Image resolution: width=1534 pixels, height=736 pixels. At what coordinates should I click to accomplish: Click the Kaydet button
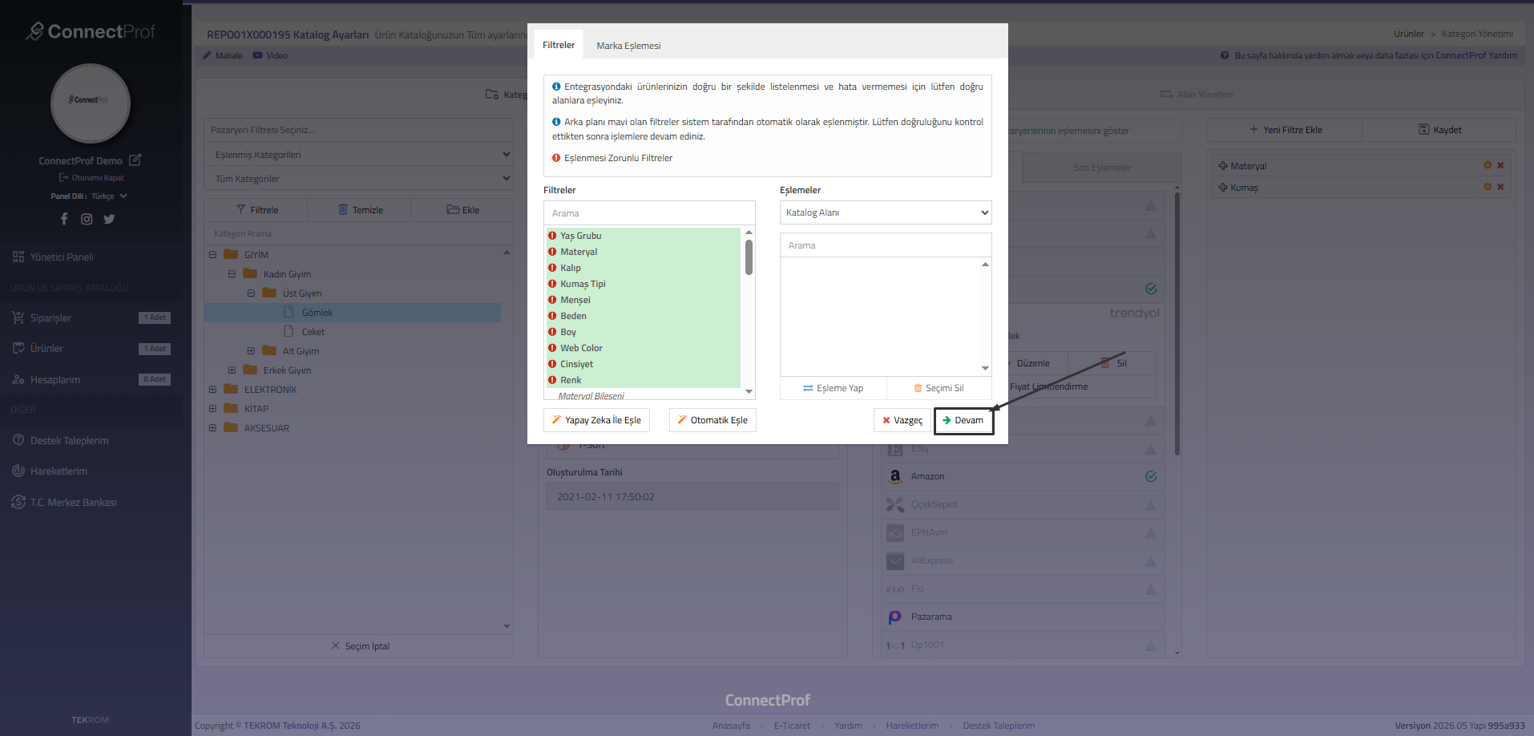[1439, 130]
